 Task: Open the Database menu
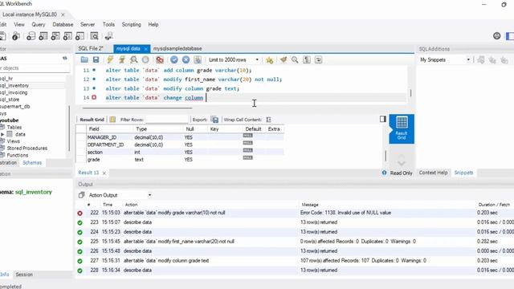point(63,25)
